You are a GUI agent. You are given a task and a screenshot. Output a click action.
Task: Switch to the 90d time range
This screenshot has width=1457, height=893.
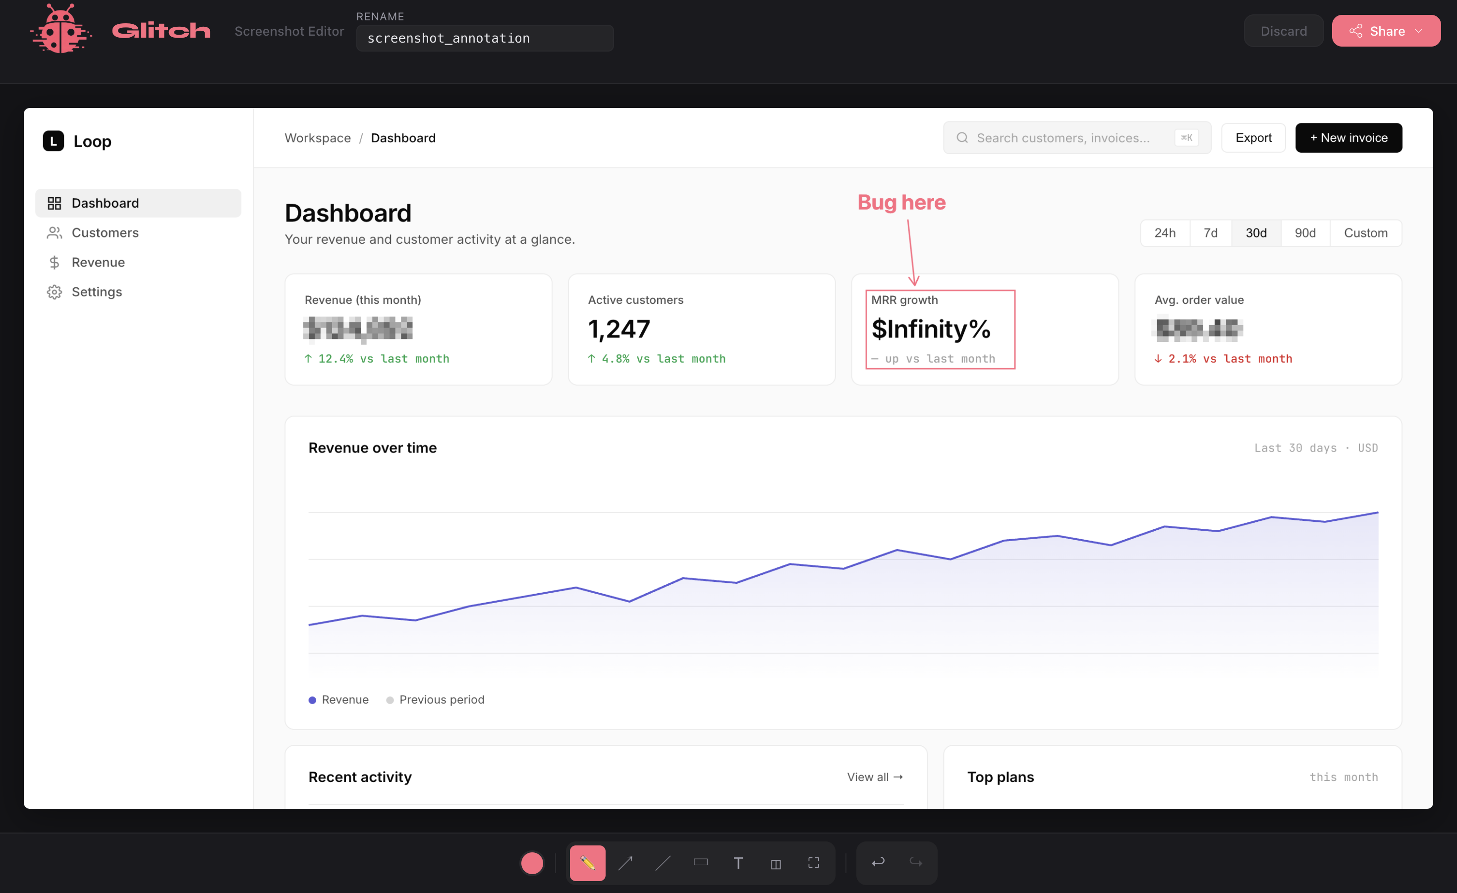(x=1304, y=233)
